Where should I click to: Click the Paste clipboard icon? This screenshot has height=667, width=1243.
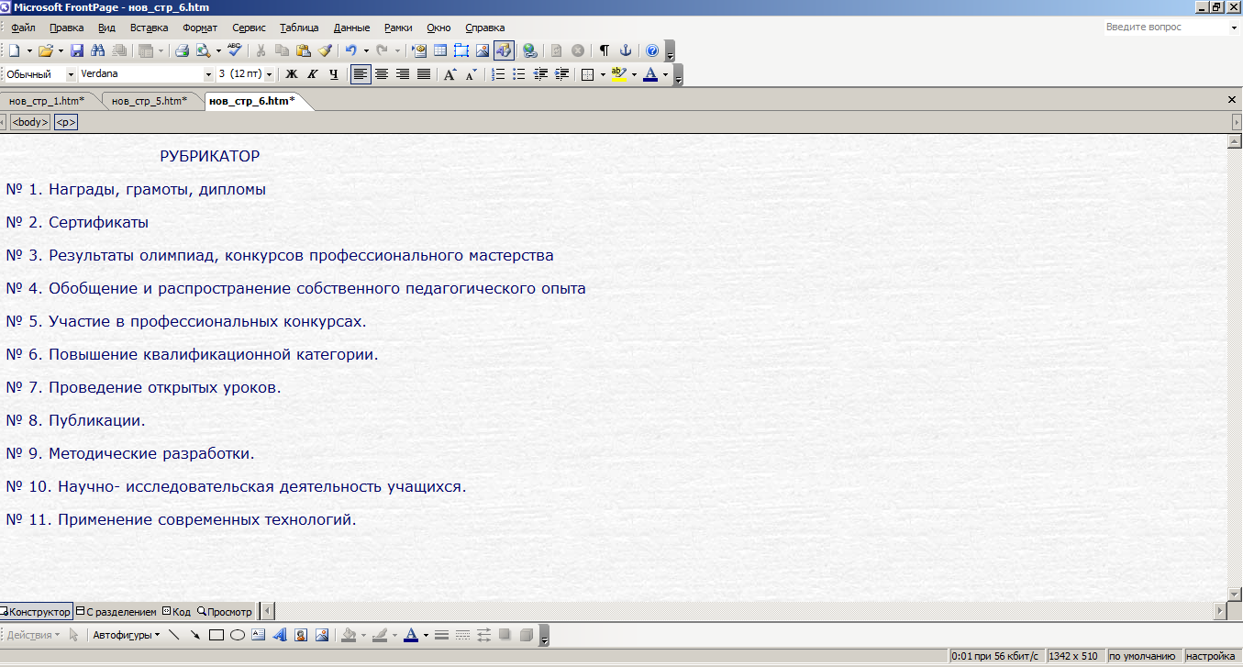304,51
